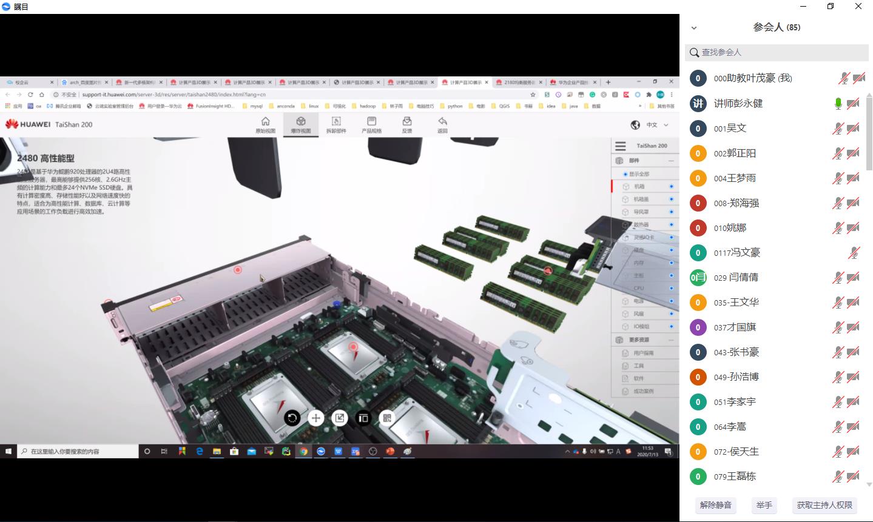Open the 用户指南 menu item
The height and width of the screenshot is (522, 873).
coord(643,353)
